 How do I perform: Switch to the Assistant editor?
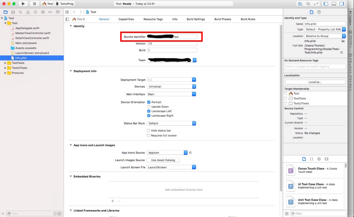coord(308,3)
